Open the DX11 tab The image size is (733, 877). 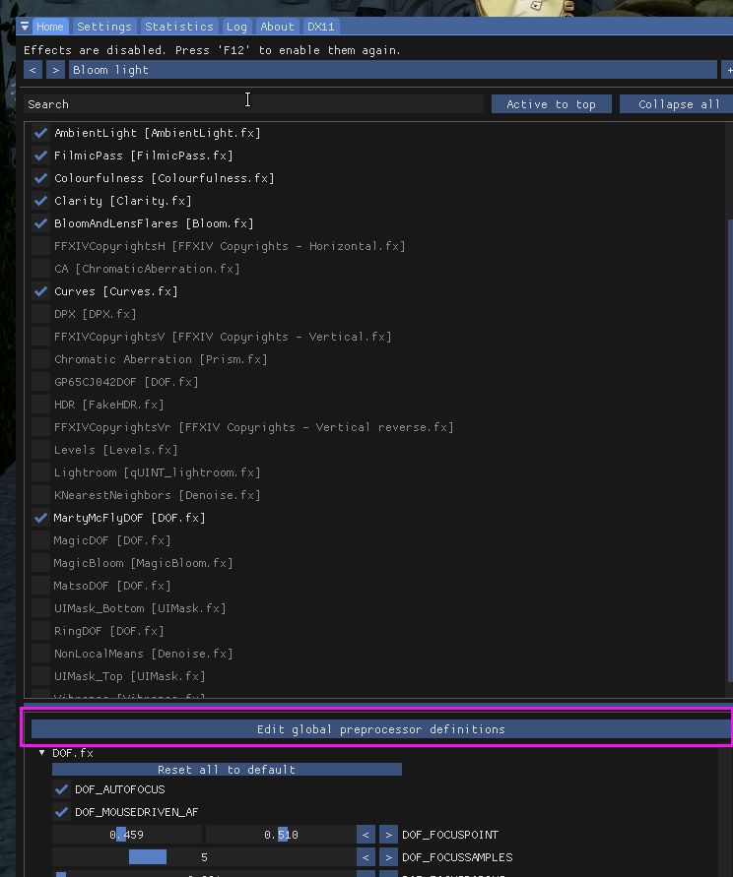[320, 27]
